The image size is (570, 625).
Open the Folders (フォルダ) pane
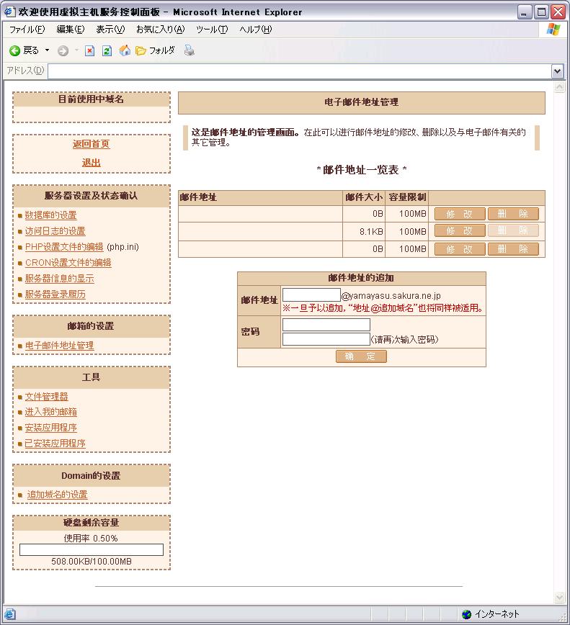[x=156, y=50]
